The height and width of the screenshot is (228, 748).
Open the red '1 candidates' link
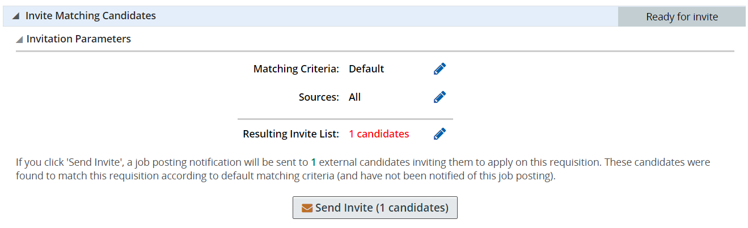click(378, 134)
